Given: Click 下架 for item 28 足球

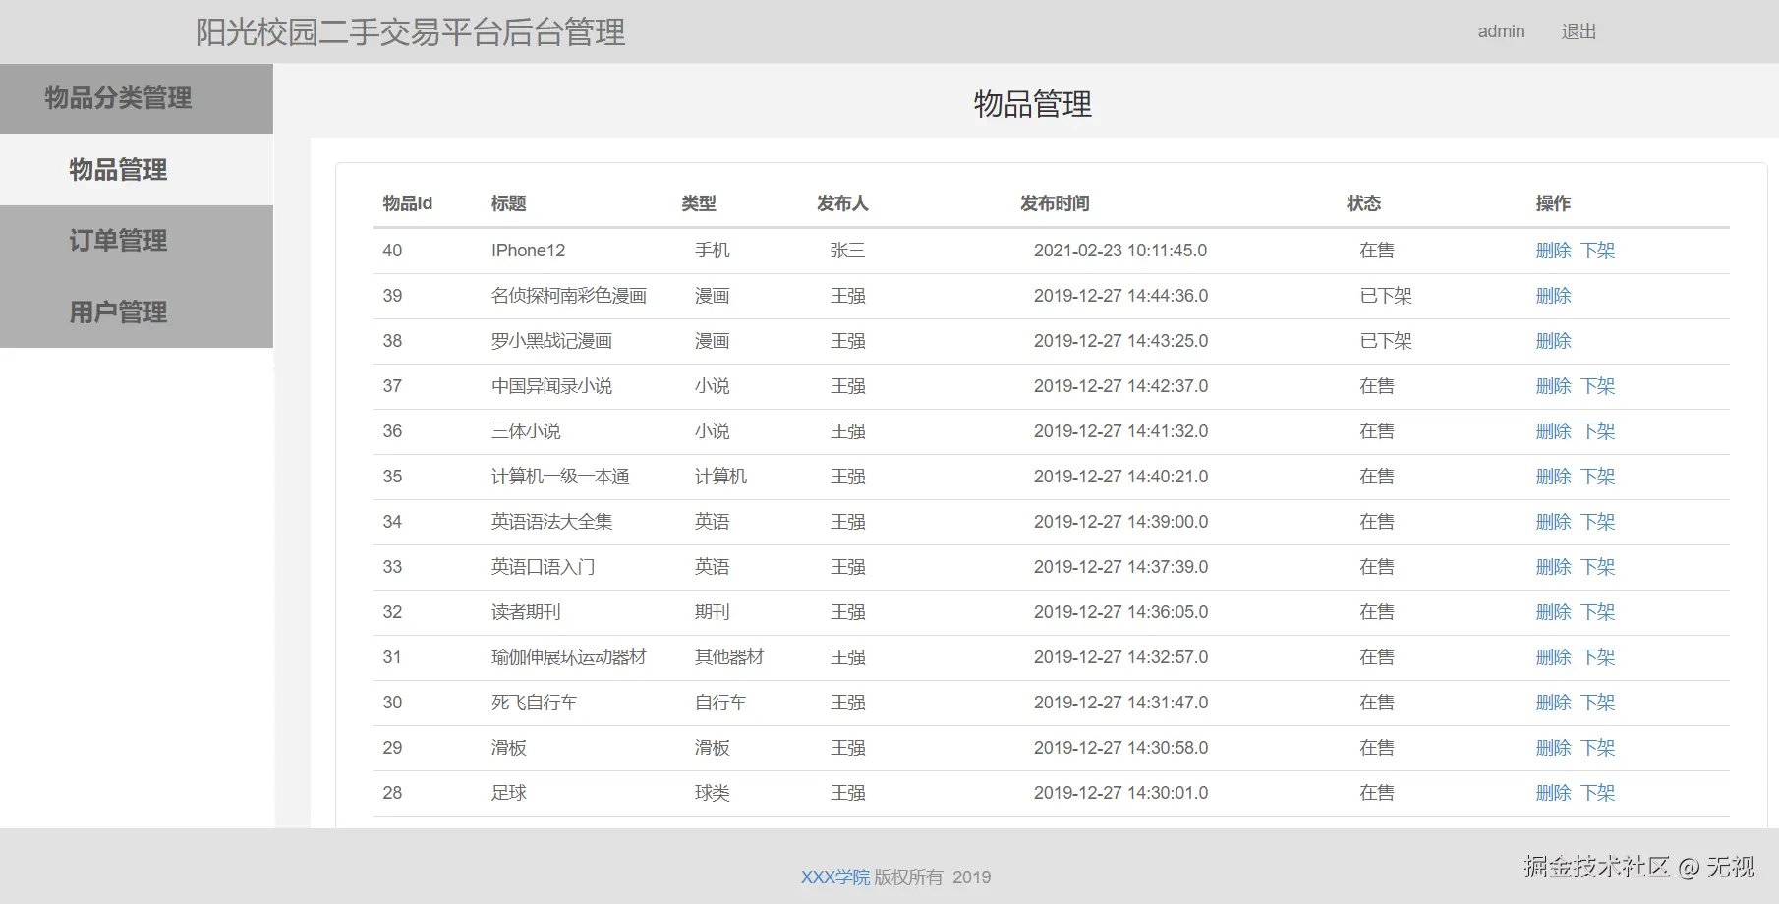Looking at the screenshot, I should 1597,793.
